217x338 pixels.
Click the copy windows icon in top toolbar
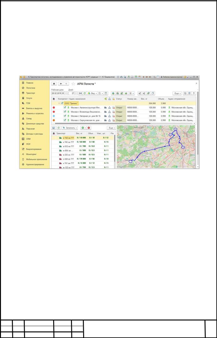[x=153, y=93]
